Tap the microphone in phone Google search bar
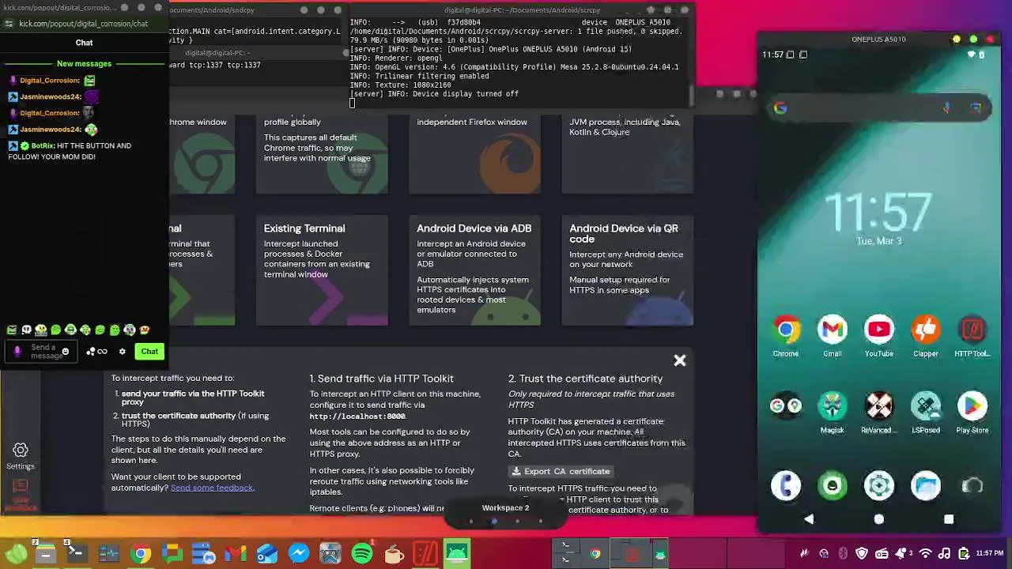The width and height of the screenshot is (1012, 569). 946,108
